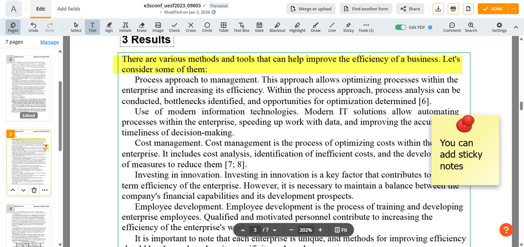Open more options for page 3 thumbnail
Screen dimensions: 524x247
point(45,190)
